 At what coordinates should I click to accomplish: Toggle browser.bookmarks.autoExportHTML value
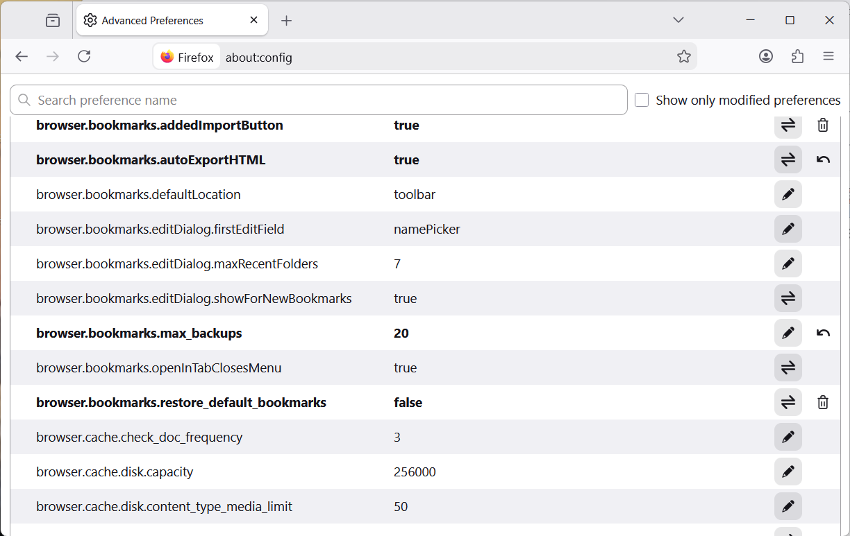[788, 159]
